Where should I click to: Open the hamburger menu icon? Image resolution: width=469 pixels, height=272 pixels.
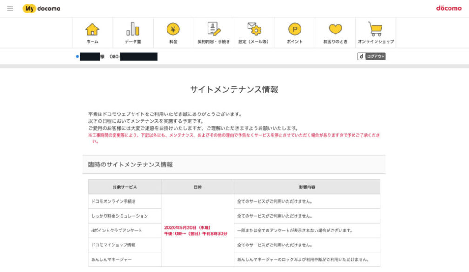[x=10, y=8]
